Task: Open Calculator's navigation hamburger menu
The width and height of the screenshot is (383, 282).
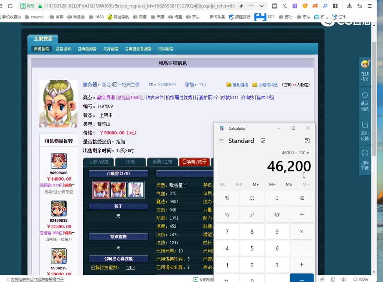Action: (222, 141)
